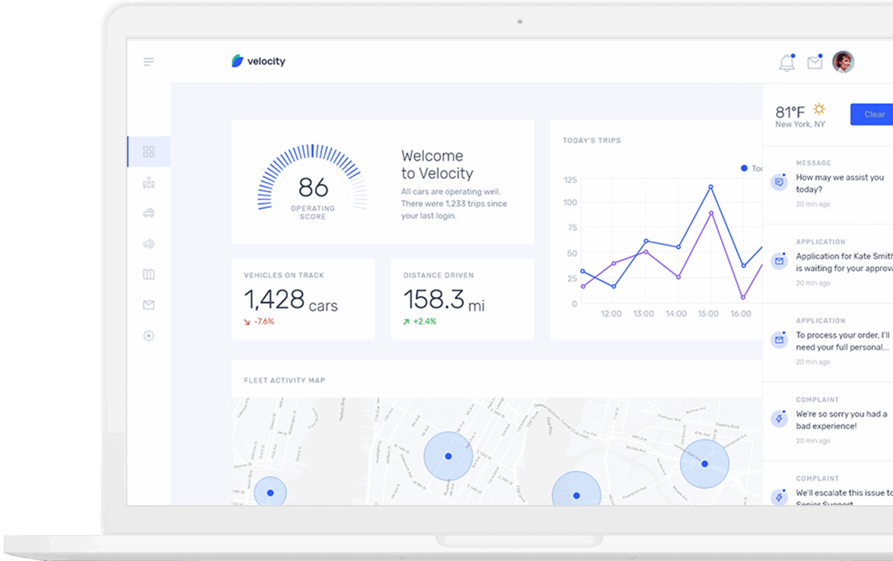Image resolution: width=893 pixels, height=561 pixels.
Task: Click the map sidebar icon
Action: click(149, 274)
